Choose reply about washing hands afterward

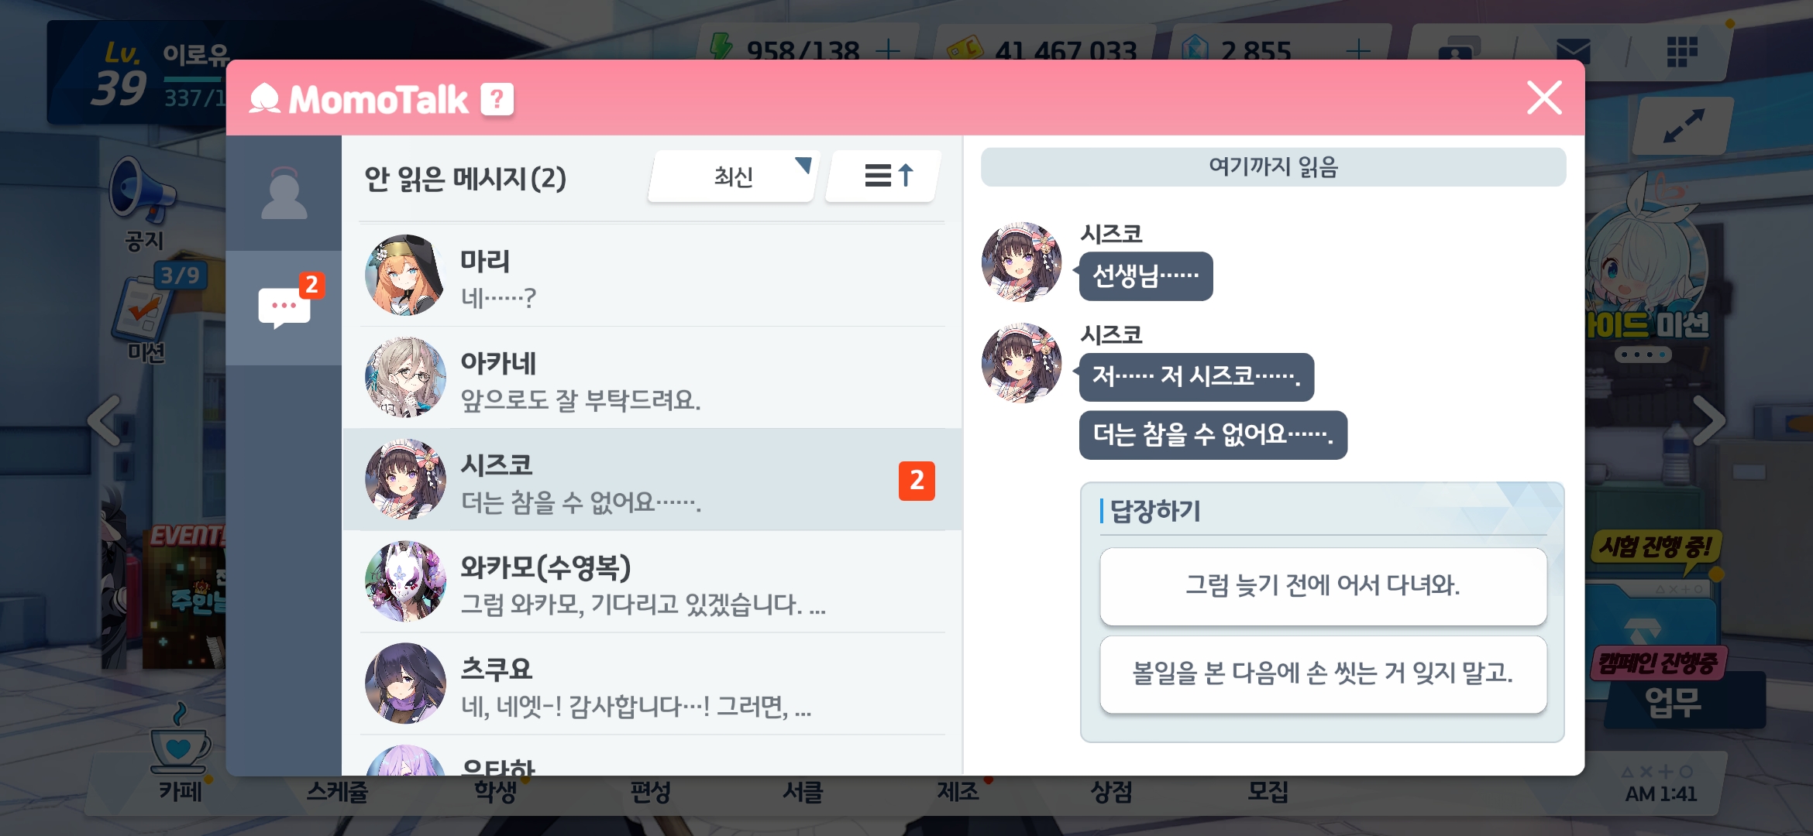click(x=1323, y=674)
